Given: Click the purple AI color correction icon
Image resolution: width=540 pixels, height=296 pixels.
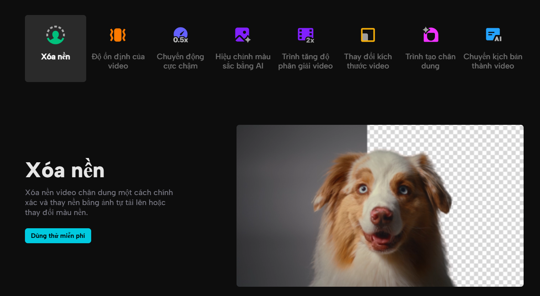Looking at the screenshot, I should (243, 35).
